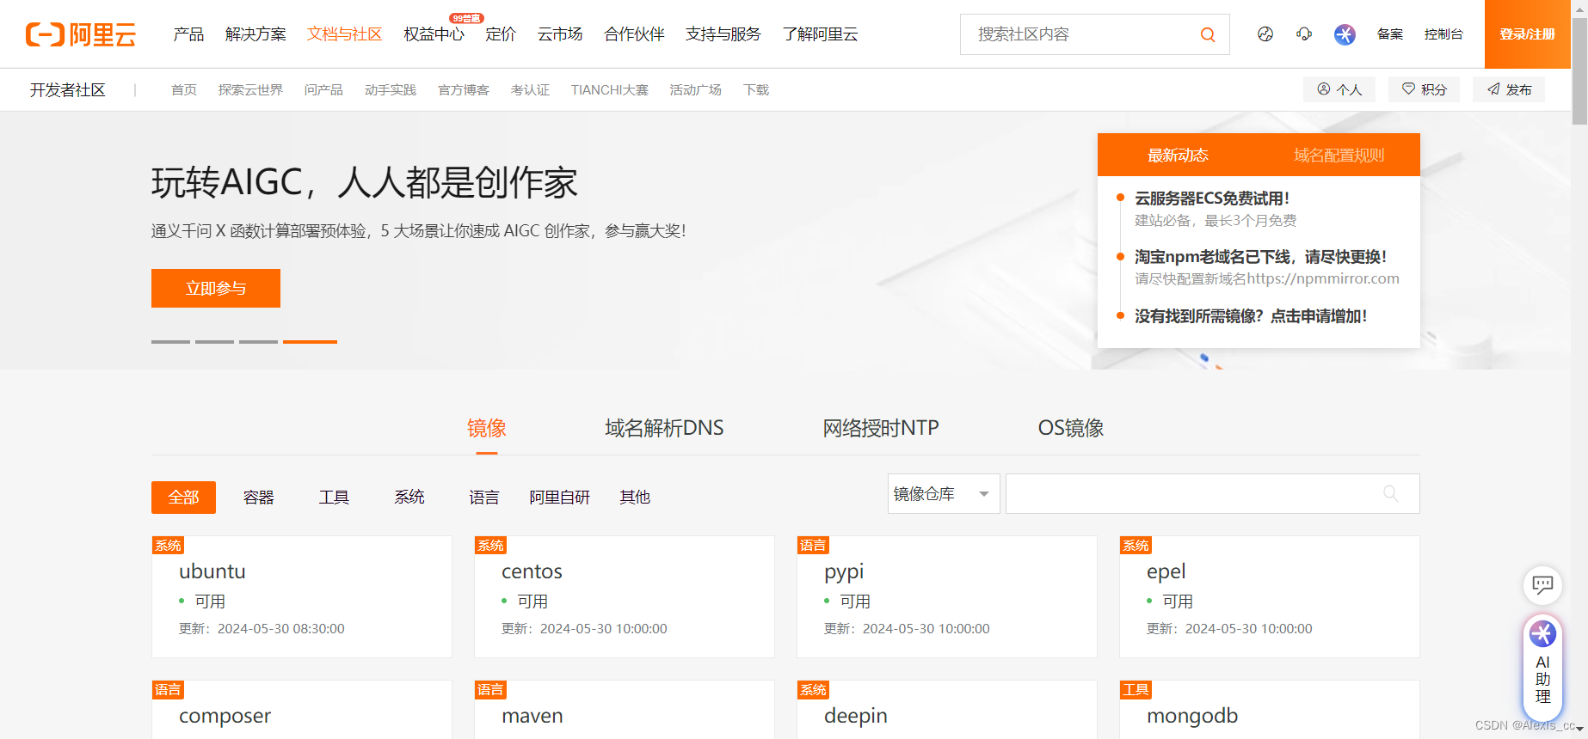Select the second banner carousel indicator

[x=214, y=342]
